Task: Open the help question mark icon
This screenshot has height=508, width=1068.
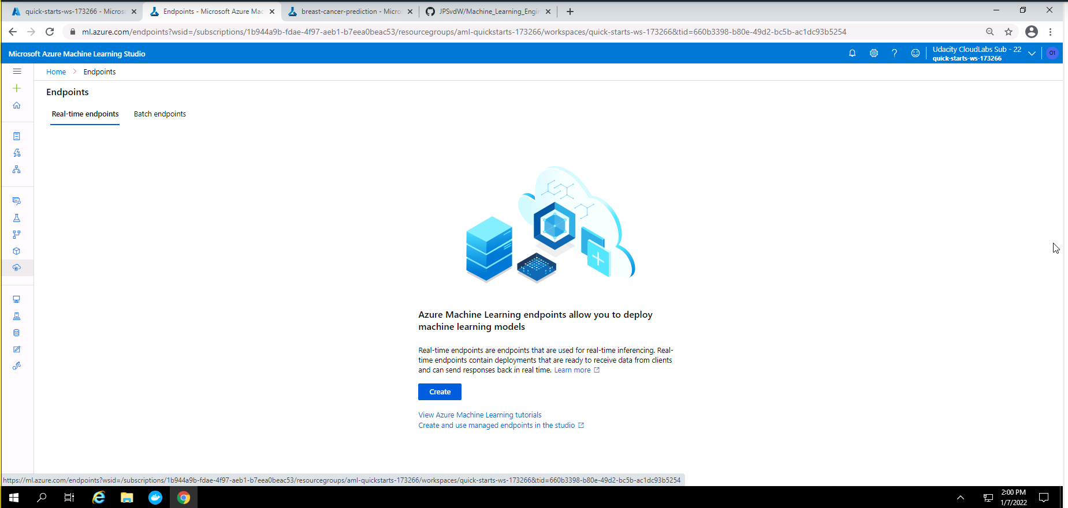Action: coord(894,53)
